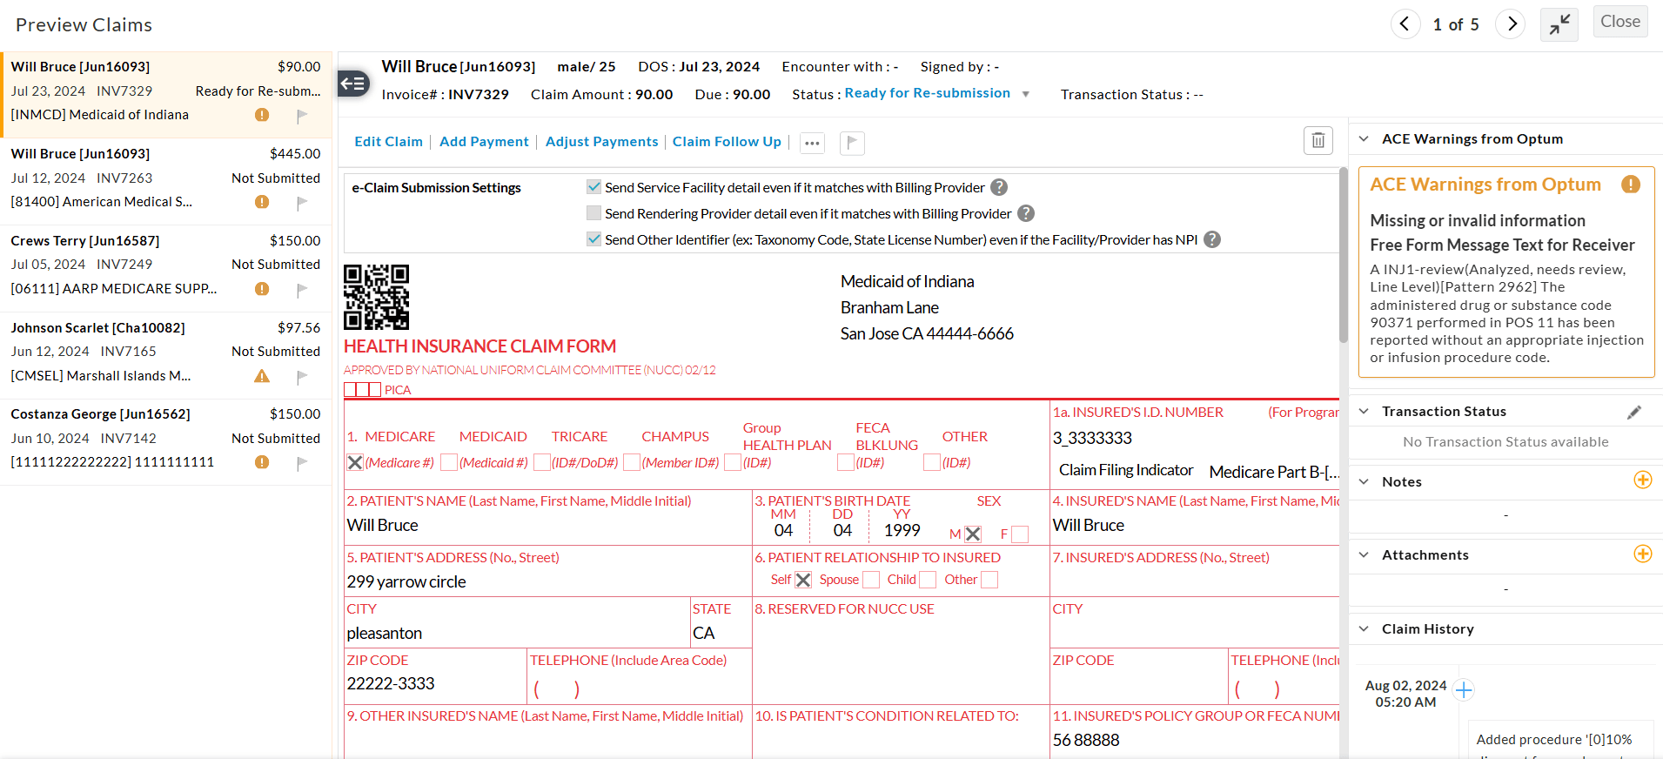Viewport: 1663px width, 759px height.
Task: Add an attachment with plus icon
Action: click(1642, 554)
